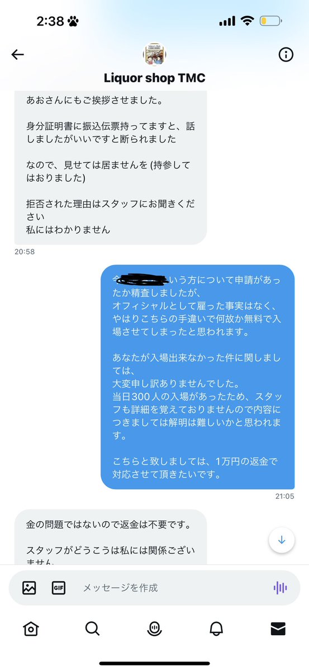The height and width of the screenshot is (671, 309).
Task: Open the Spaces microphone tab
Action: coord(154,629)
